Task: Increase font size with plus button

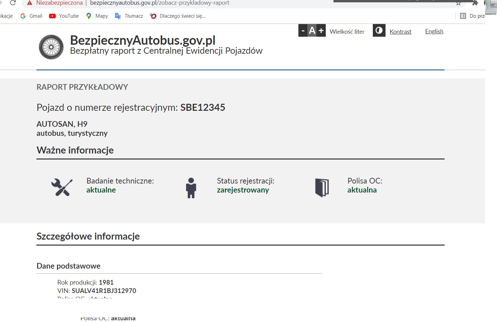Action: pos(321,31)
